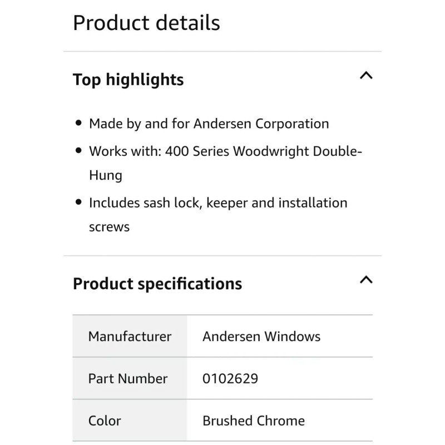445x445 pixels.
Task: Click the bullet dot before "Works with"
Action: tap(78, 151)
